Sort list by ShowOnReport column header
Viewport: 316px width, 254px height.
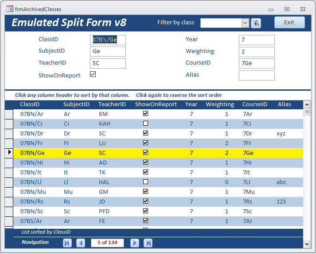tap(156, 104)
